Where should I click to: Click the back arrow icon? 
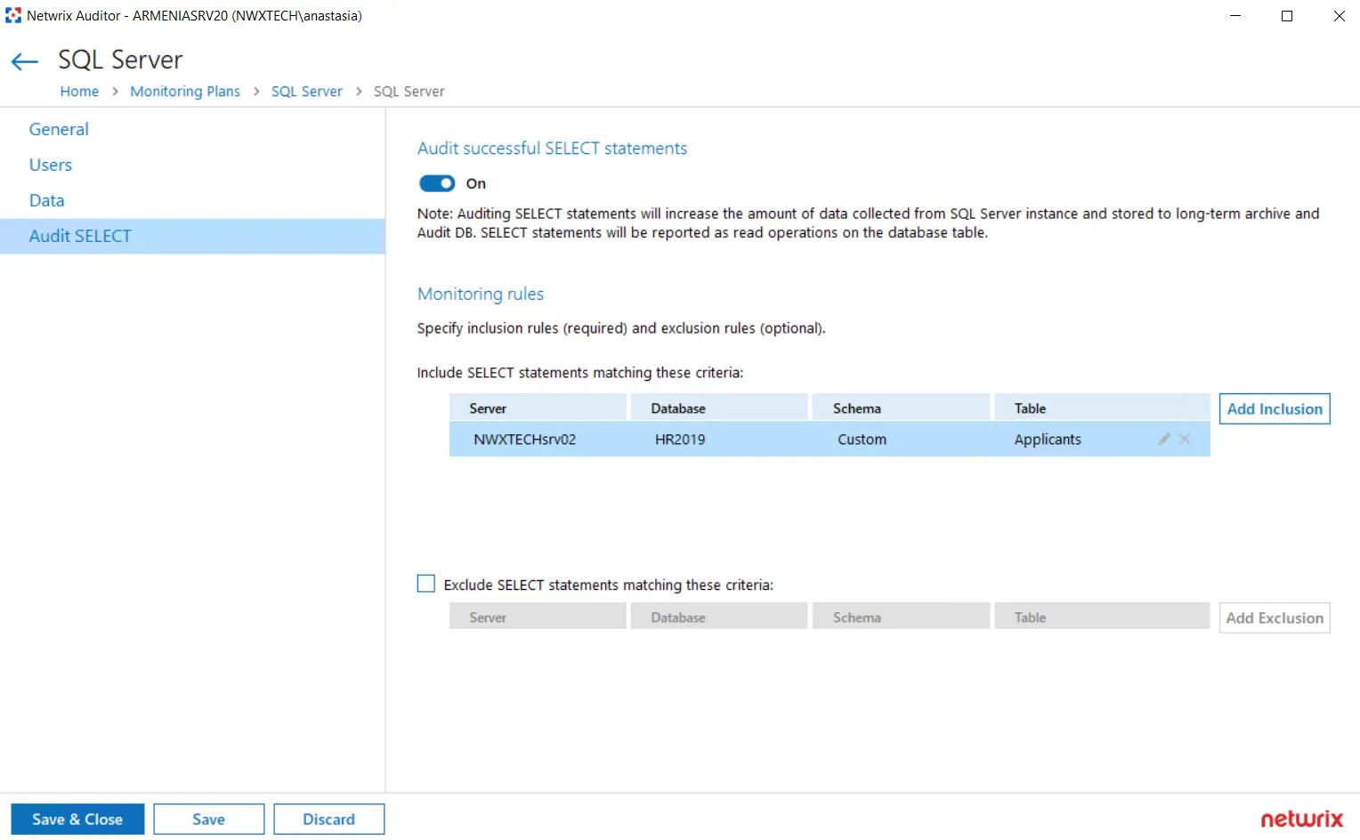coord(24,61)
